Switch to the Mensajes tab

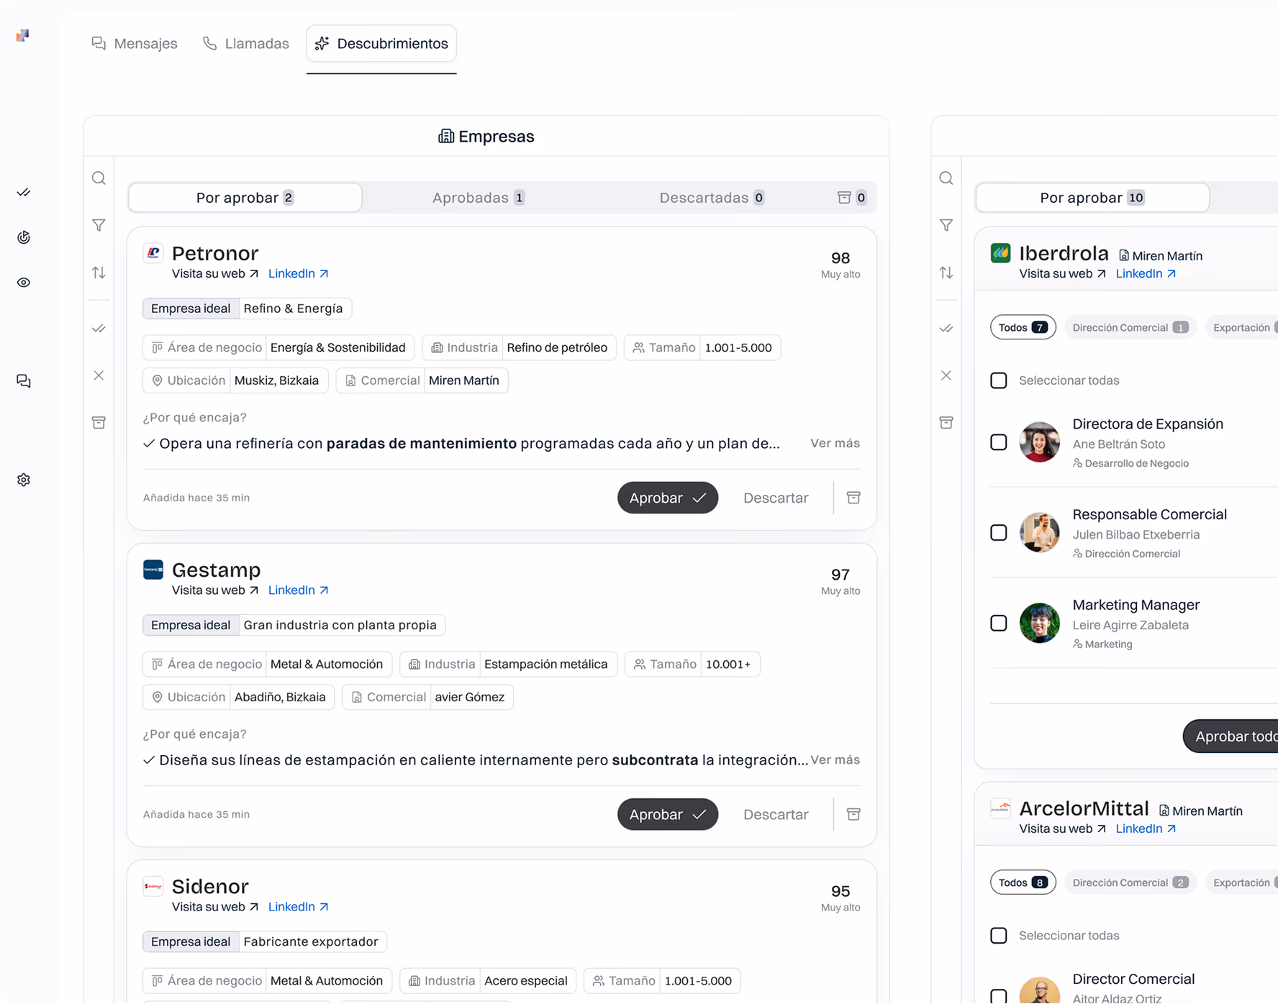tap(135, 43)
